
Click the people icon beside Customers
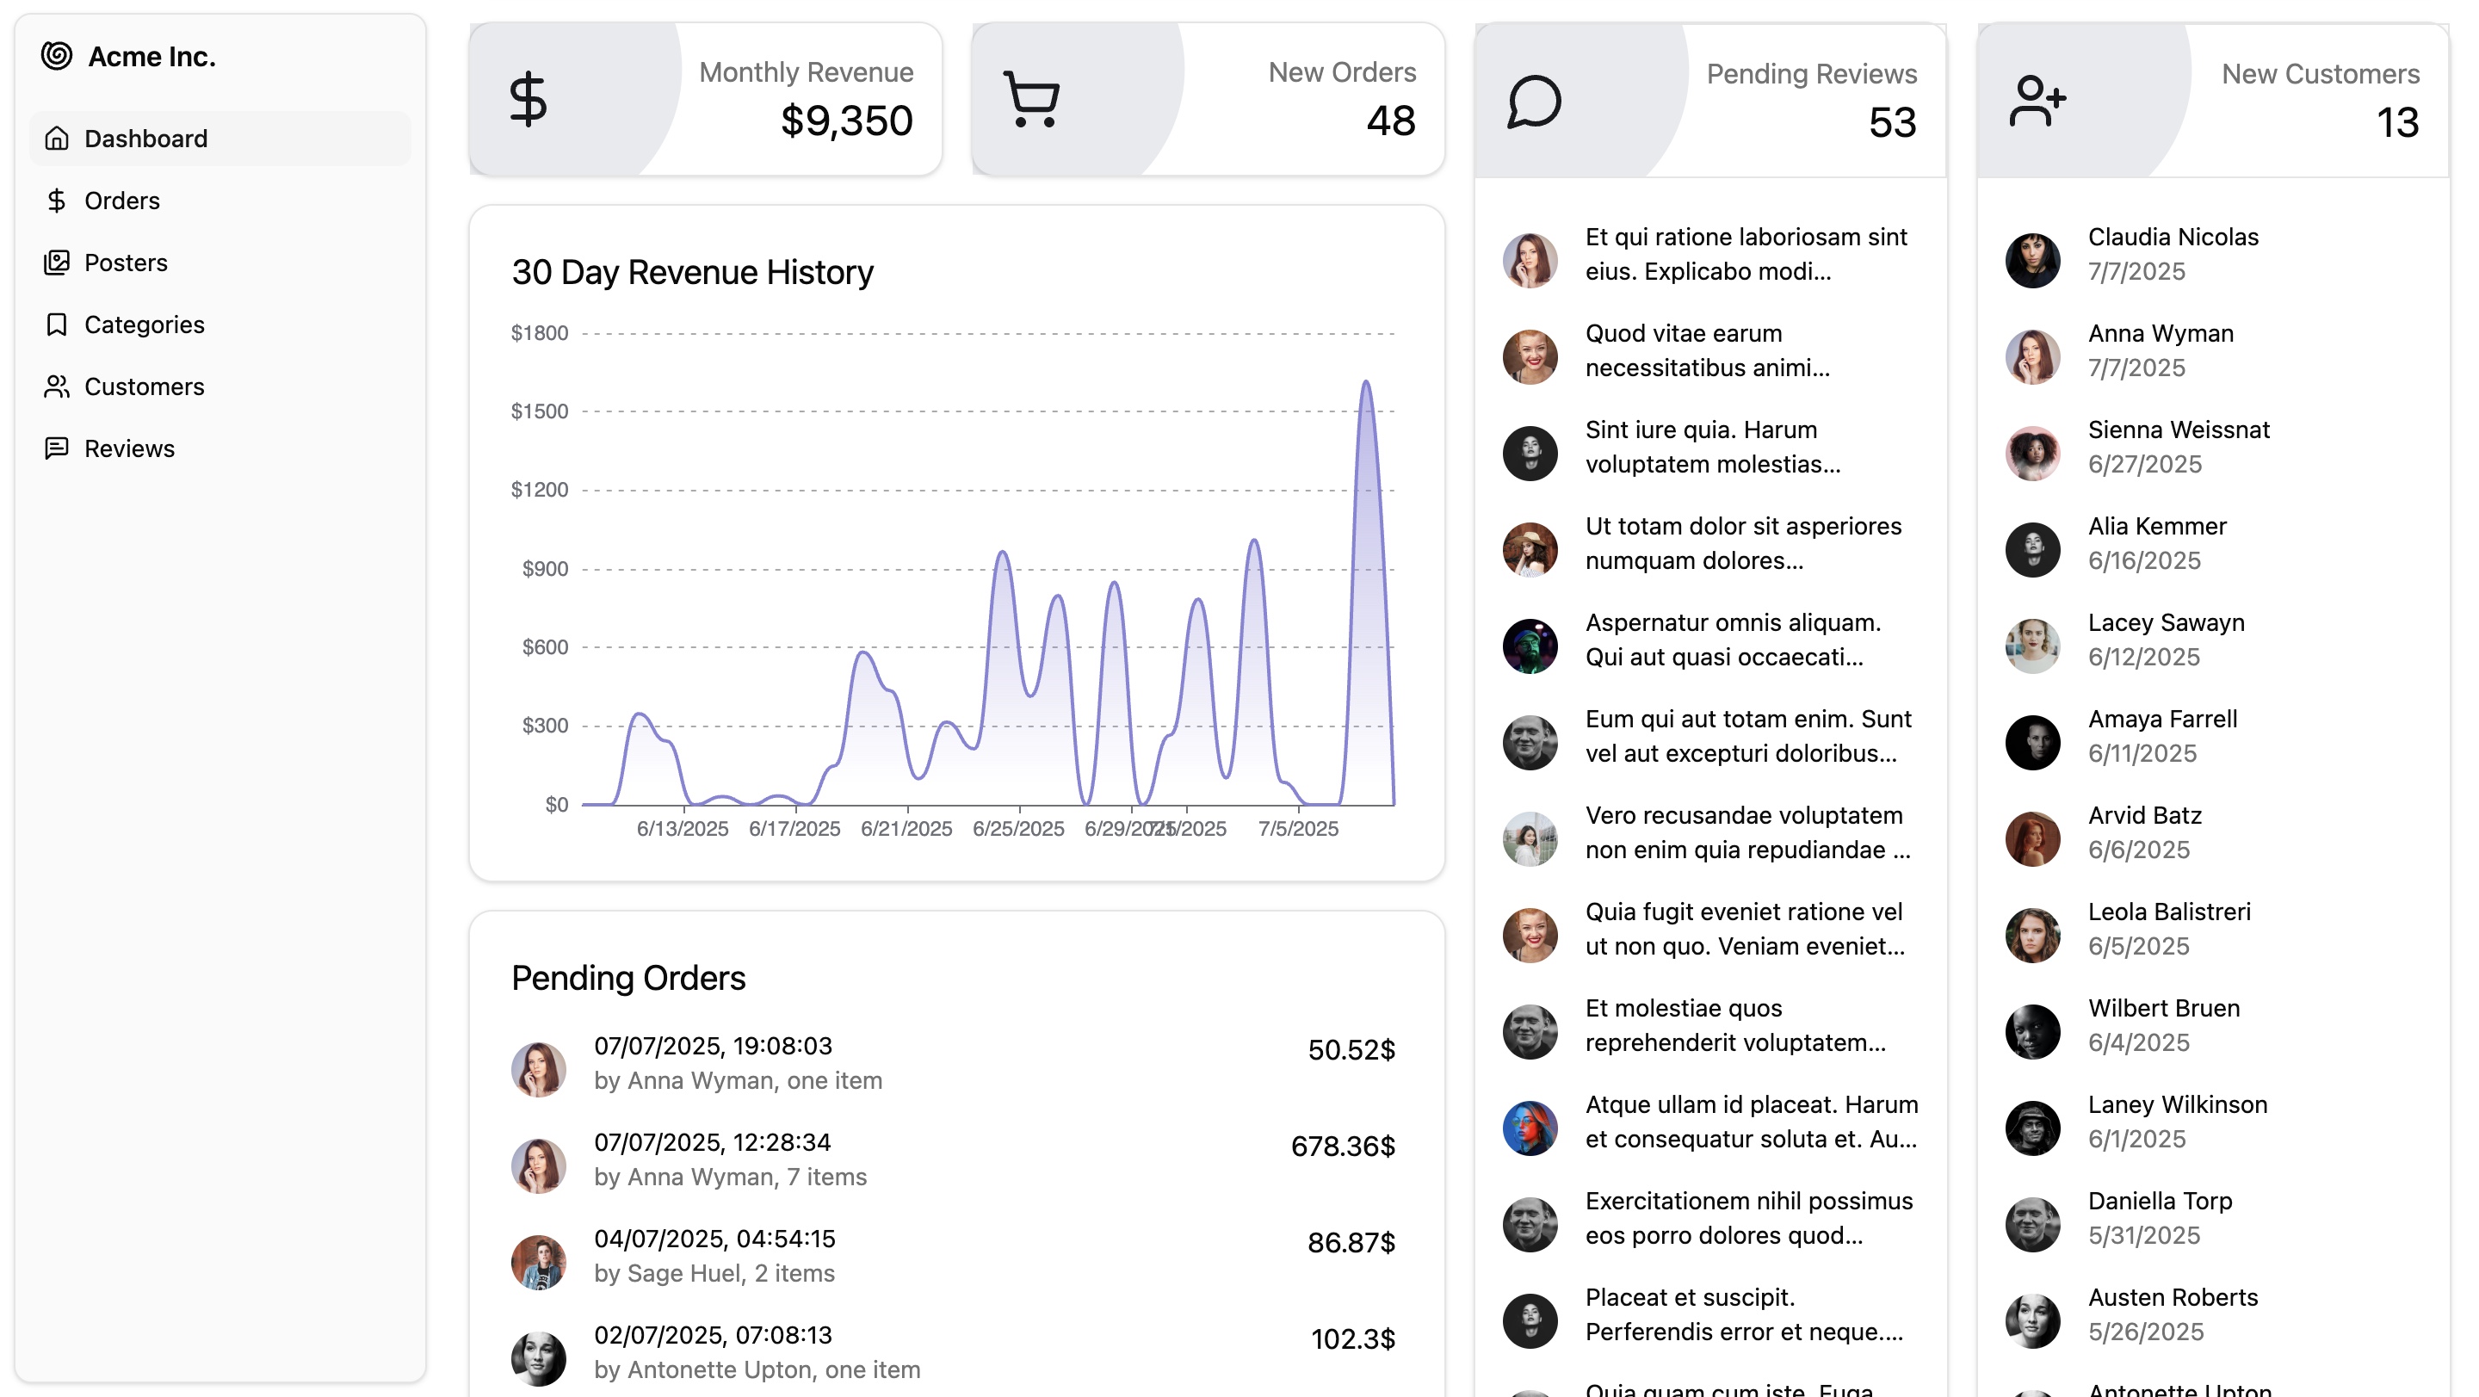click(57, 386)
